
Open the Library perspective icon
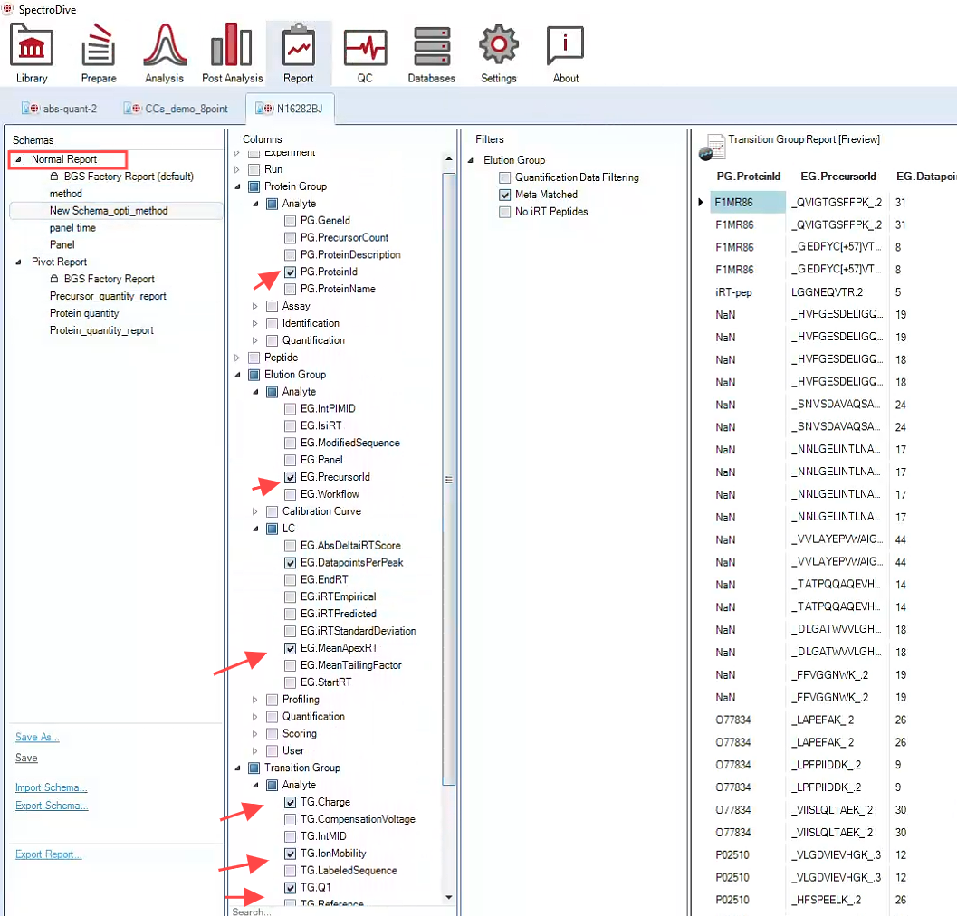pos(32,46)
